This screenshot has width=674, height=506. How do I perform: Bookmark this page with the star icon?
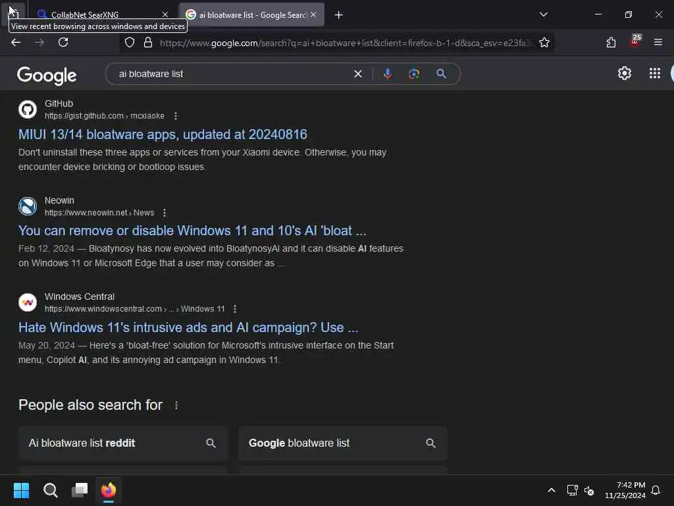(x=544, y=42)
